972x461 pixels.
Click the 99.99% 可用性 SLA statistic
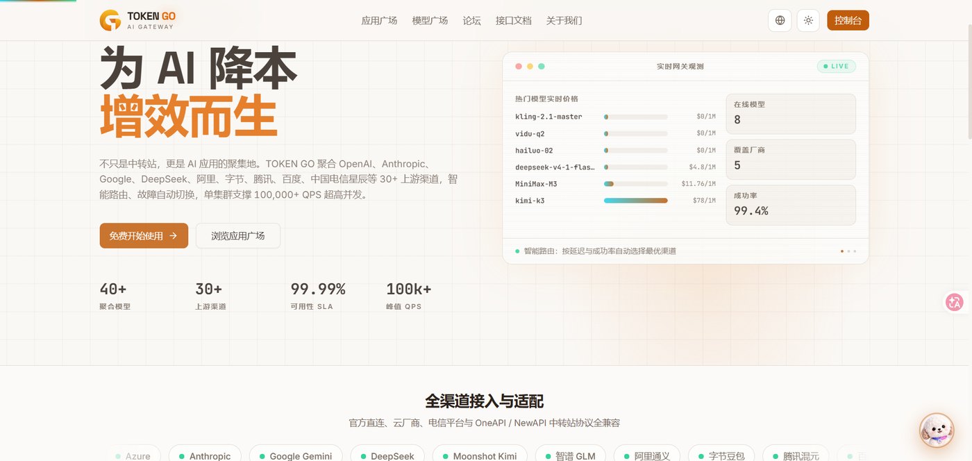[x=318, y=296]
